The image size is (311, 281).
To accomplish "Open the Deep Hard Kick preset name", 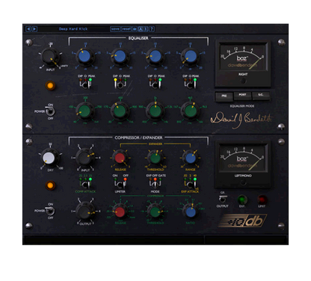I will [x=73, y=29].
